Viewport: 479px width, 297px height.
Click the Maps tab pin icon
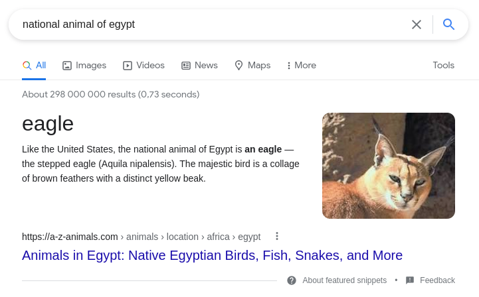click(x=239, y=65)
